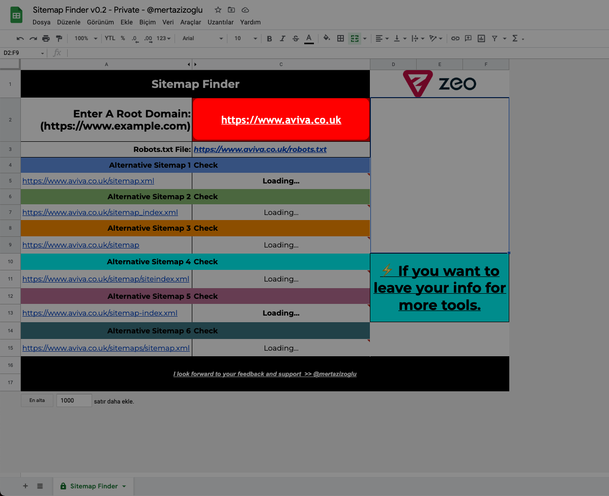Format as currency YTL
This screenshot has height=496, width=609.
tap(110, 39)
